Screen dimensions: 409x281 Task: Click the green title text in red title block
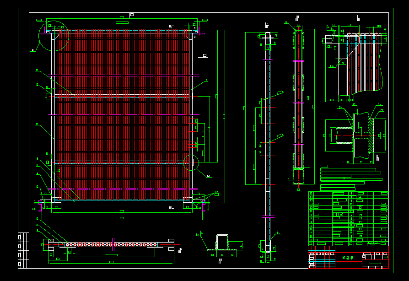348,258
